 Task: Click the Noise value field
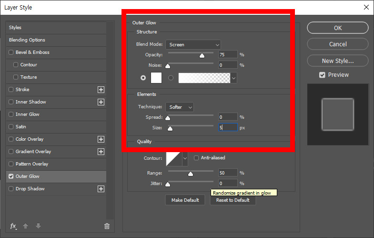pyautogui.click(x=228, y=65)
